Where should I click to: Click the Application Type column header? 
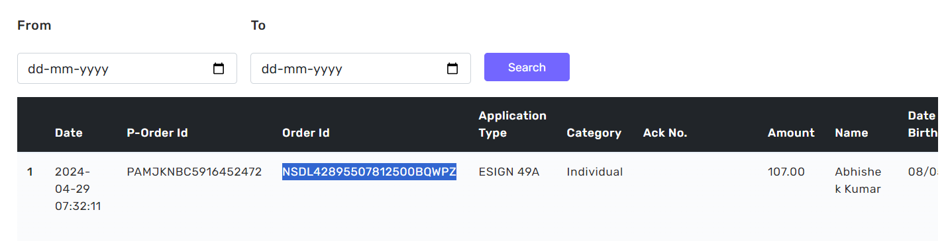(513, 124)
